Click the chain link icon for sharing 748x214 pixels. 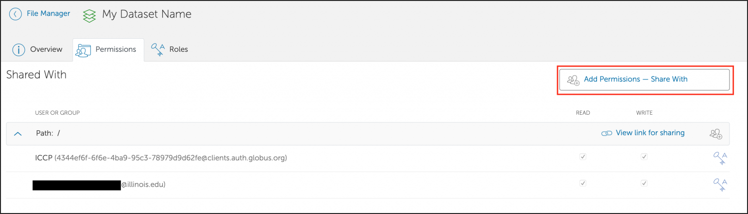(606, 133)
